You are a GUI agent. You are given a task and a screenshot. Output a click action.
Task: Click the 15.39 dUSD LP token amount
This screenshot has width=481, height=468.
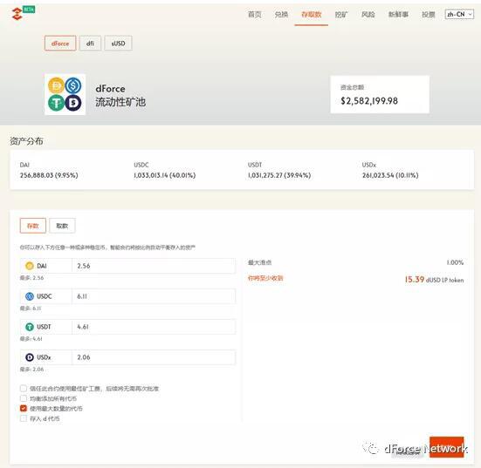[x=434, y=280]
